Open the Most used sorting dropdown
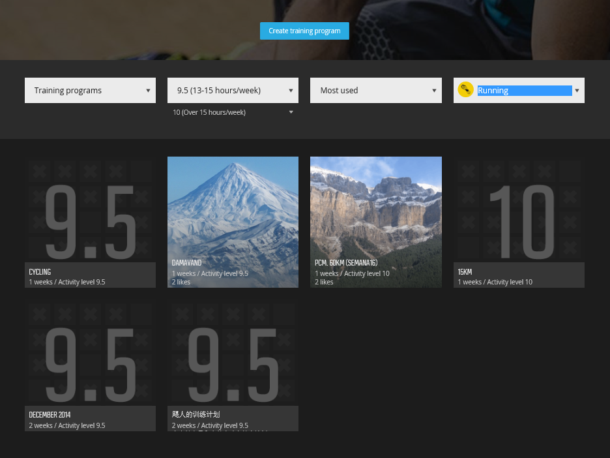 point(376,90)
